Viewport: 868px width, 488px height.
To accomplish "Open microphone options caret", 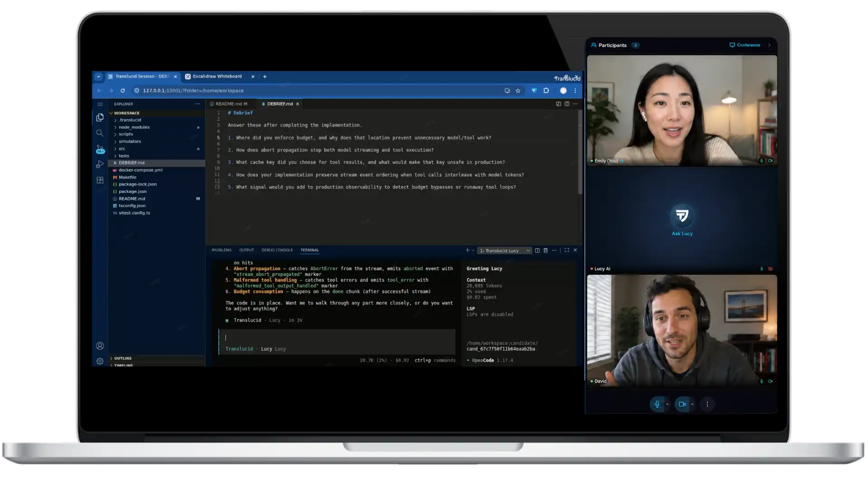I will pyautogui.click(x=667, y=404).
